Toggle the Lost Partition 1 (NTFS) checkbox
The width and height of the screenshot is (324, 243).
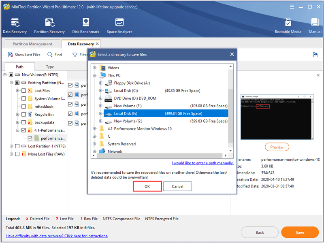17,146
